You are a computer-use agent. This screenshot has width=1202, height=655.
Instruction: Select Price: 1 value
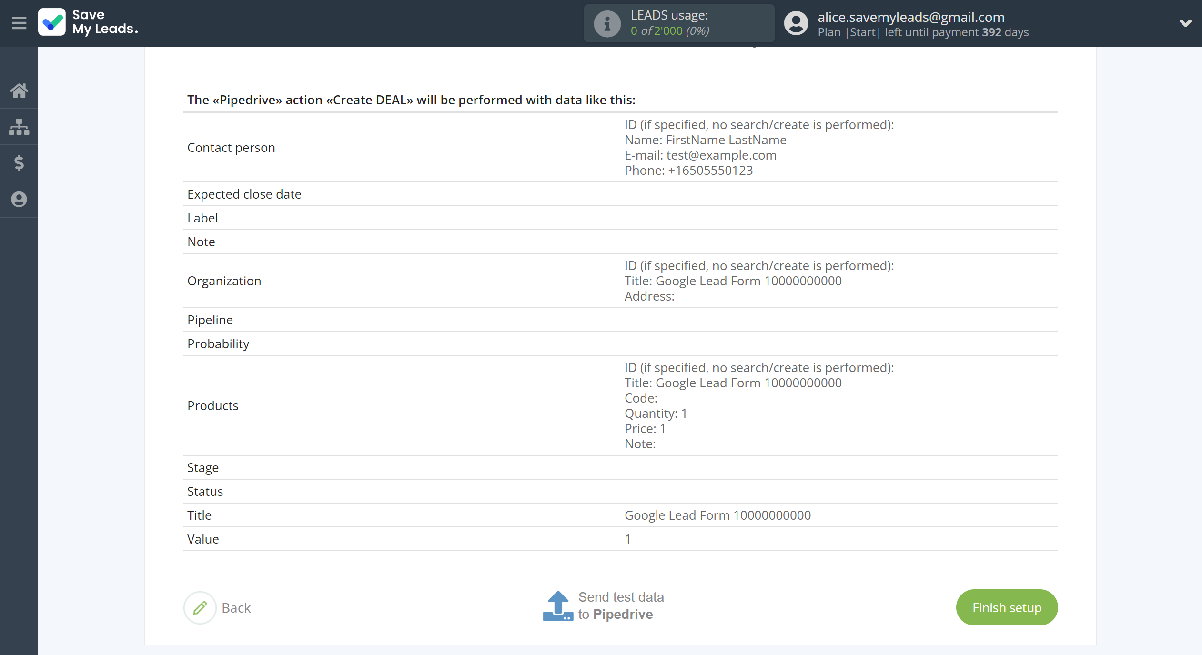645,428
